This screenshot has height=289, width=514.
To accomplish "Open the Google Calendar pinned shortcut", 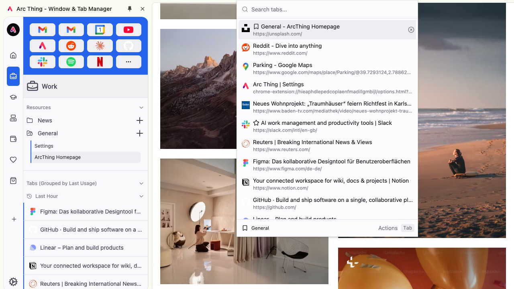I will pos(100,30).
